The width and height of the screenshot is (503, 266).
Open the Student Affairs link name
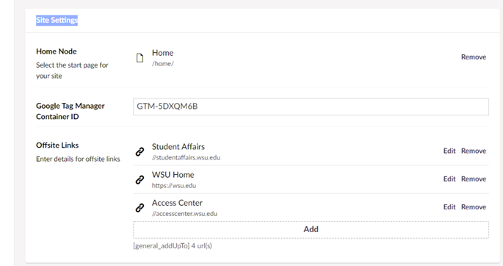pyautogui.click(x=178, y=147)
